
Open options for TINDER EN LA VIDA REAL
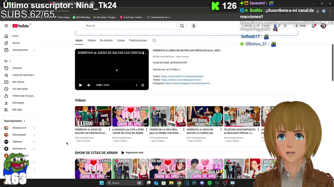184,130
